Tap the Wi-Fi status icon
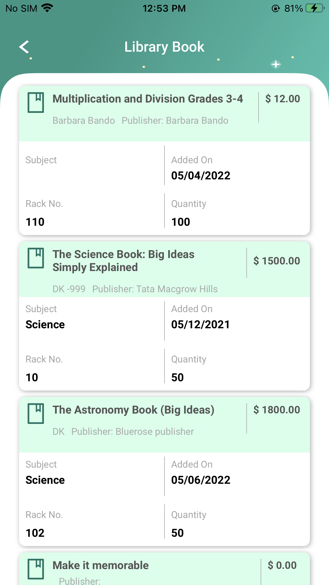329x585 pixels. [48, 8]
